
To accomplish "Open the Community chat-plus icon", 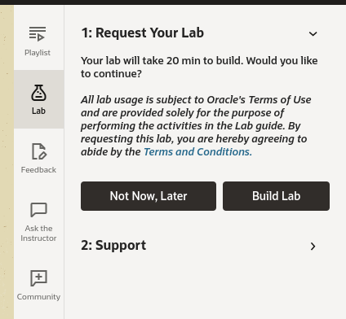I will pos(38,278).
